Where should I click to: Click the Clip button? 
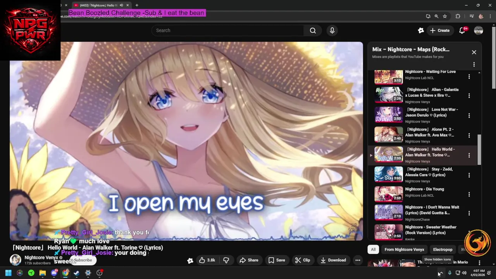(x=302, y=260)
